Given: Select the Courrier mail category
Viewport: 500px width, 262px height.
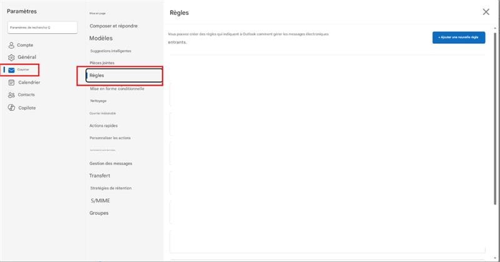Looking at the screenshot, I should tap(20, 70).
